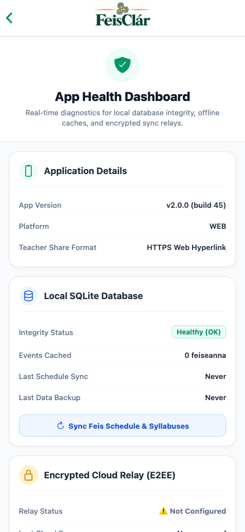Click the Teacher Share Format label
The image size is (245, 532).
(58, 247)
